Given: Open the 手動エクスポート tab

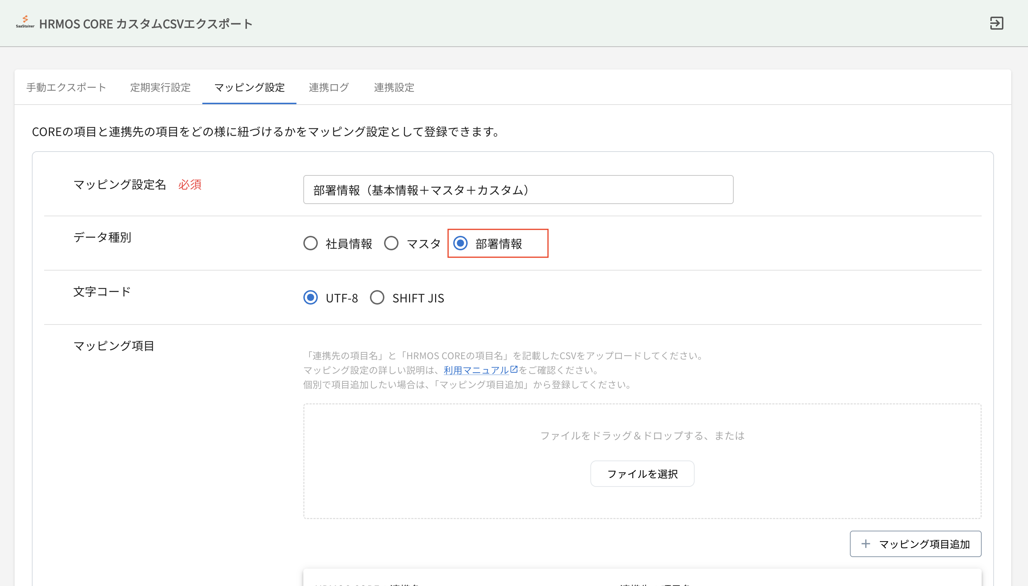Looking at the screenshot, I should click(x=66, y=87).
